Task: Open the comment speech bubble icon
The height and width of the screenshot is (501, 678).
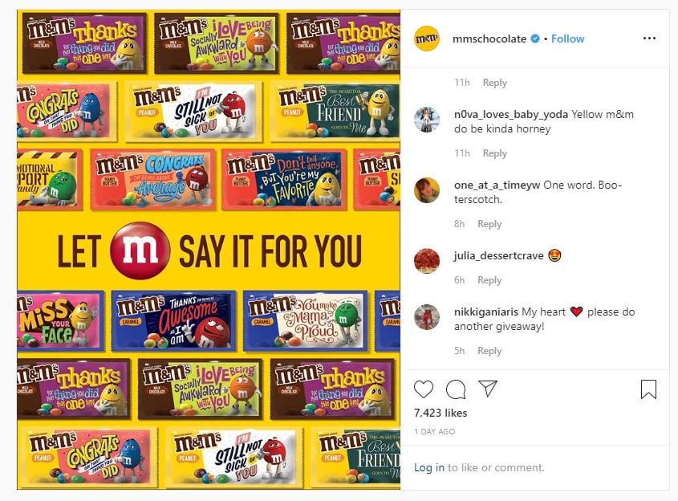Action: point(456,389)
